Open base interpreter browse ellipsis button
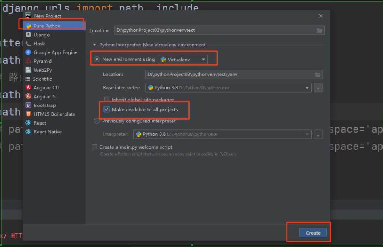383x247 pixels. 318,88
